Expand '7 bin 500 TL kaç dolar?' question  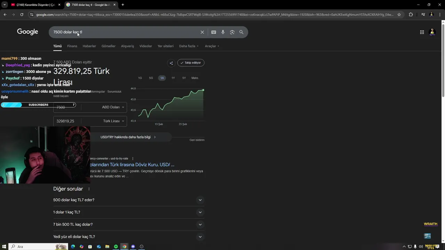[129, 225]
